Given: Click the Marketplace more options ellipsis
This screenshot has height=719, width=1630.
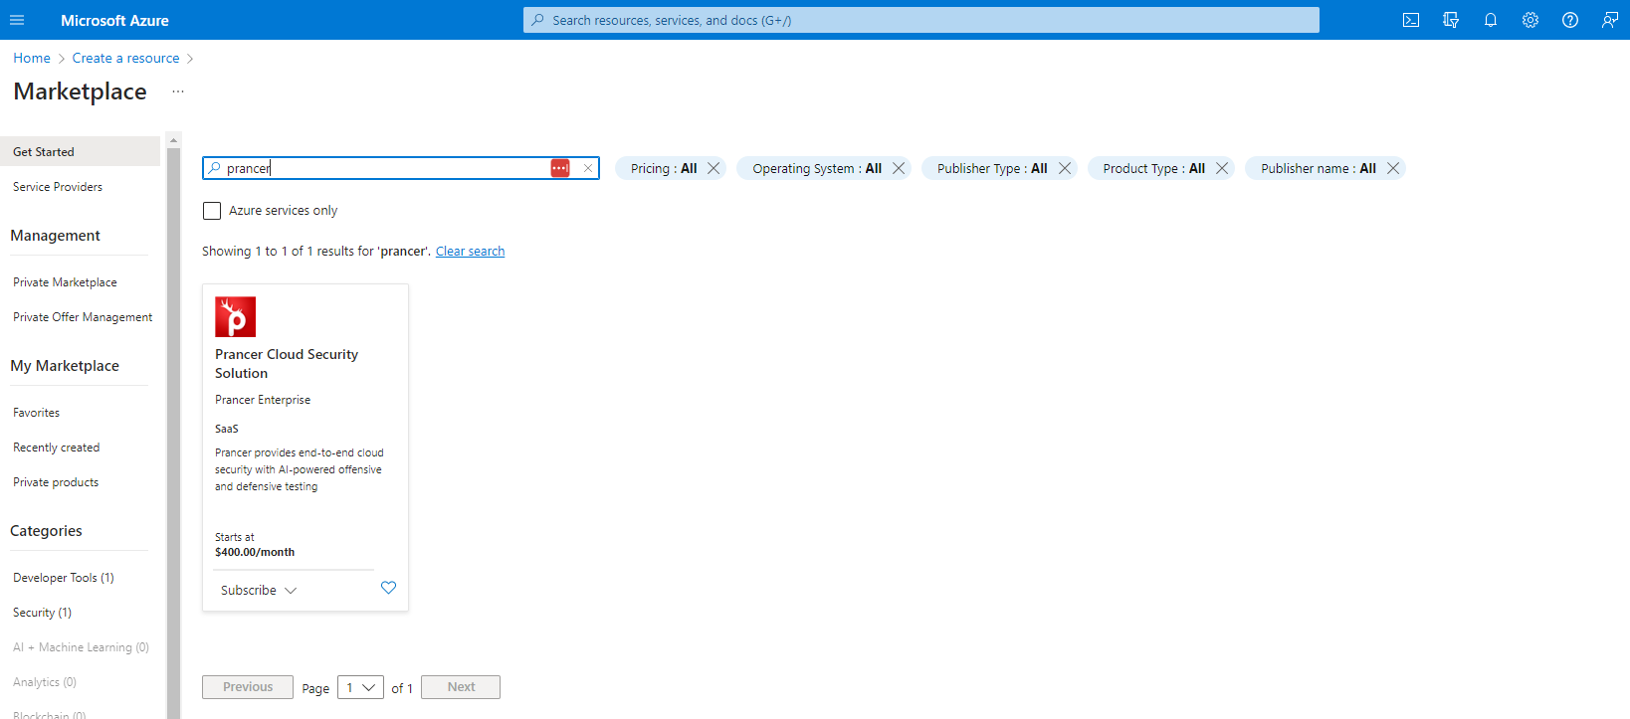Looking at the screenshot, I should pos(178,91).
